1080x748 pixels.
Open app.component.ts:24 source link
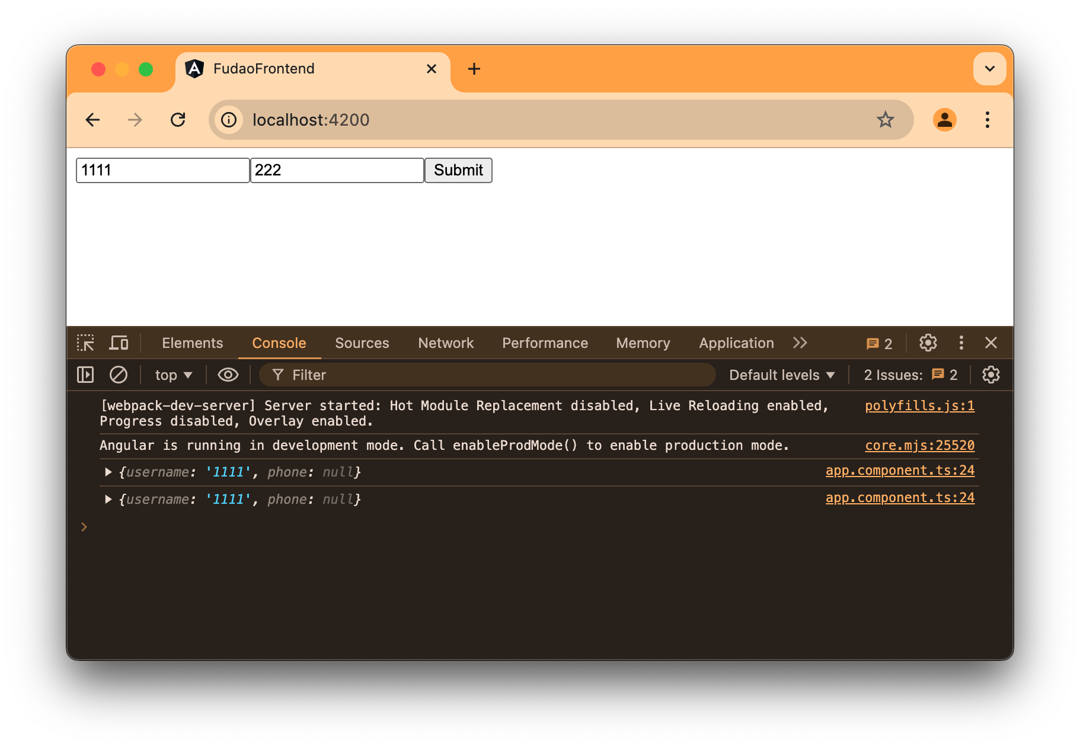(900, 470)
